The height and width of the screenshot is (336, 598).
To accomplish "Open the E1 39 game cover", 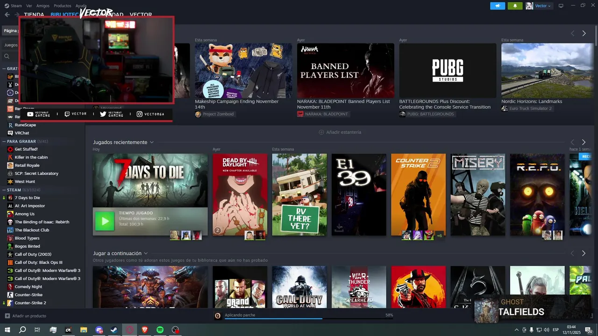I will tap(359, 195).
